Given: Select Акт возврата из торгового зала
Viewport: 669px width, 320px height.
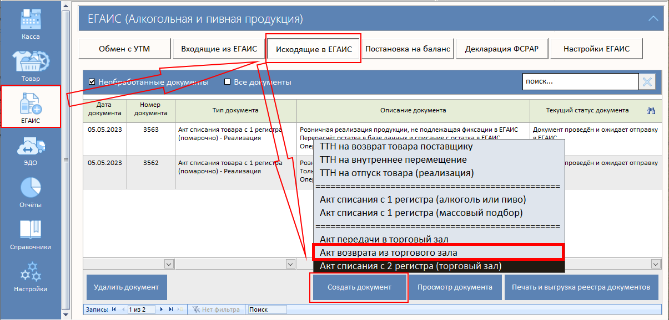Looking at the screenshot, I should [x=438, y=252].
